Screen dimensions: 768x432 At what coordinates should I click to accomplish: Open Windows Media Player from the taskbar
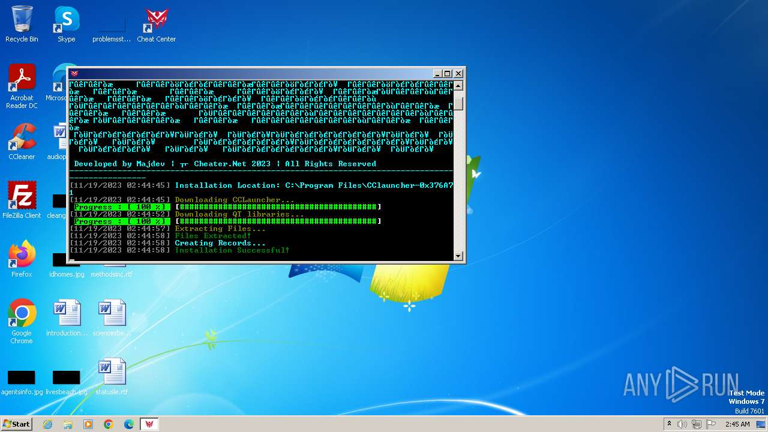click(88, 424)
